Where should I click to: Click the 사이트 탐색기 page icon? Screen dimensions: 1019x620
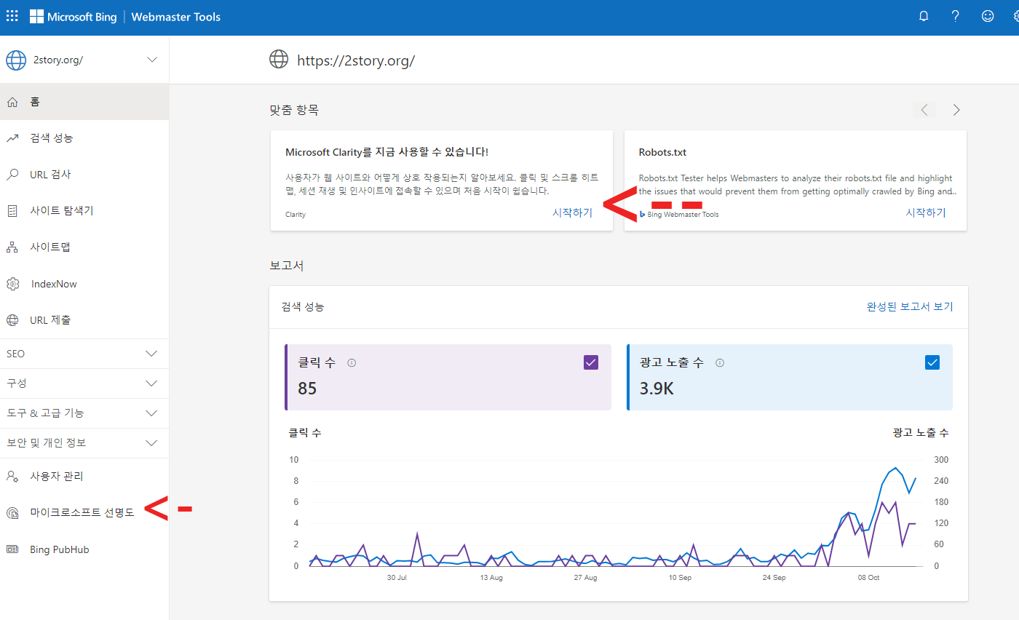[x=12, y=211]
